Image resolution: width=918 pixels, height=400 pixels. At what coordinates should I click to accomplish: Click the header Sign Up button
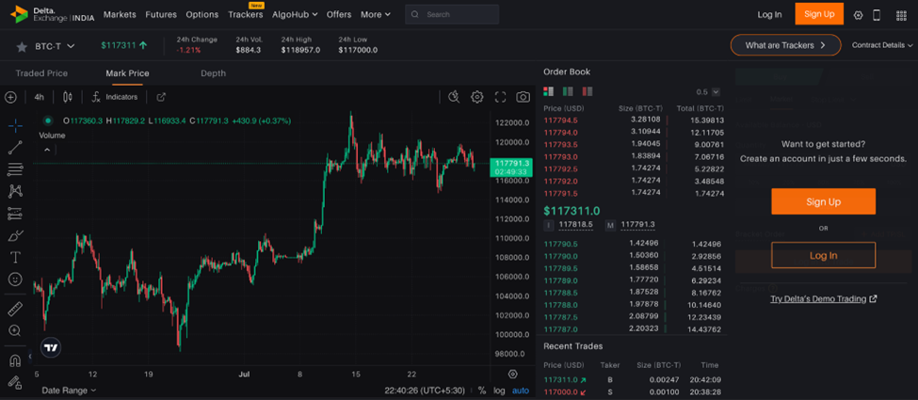(x=819, y=14)
